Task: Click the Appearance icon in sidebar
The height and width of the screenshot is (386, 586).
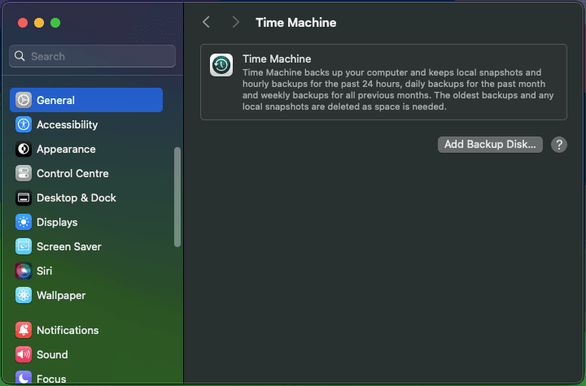Action: coord(24,149)
